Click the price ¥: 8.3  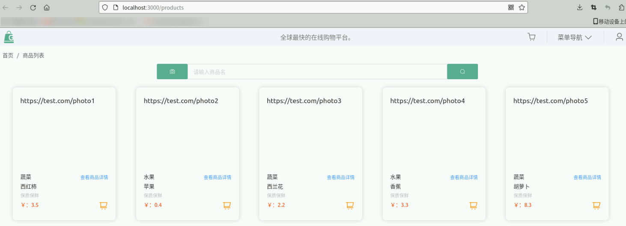[x=523, y=205]
